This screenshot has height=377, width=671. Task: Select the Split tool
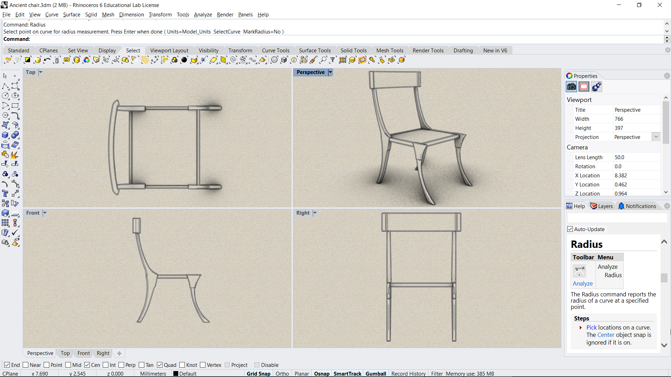[x=15, y=164]
